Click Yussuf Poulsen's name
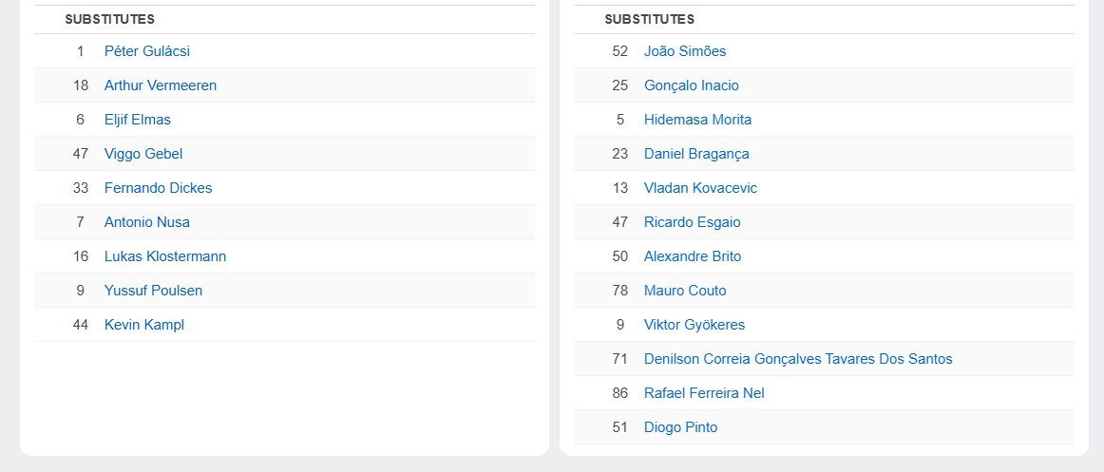Viewport: 1104px width, 472px height. point(153,291)
